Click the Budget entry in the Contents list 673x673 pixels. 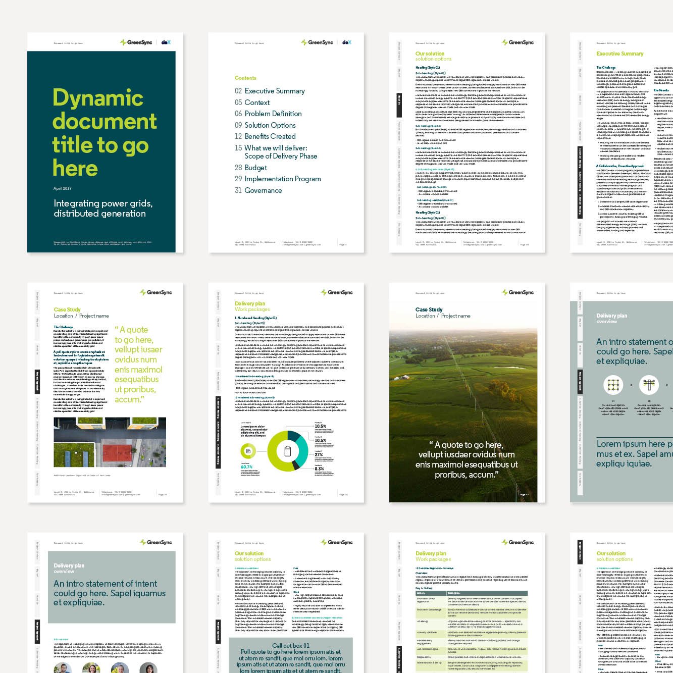tap(255, 167)
